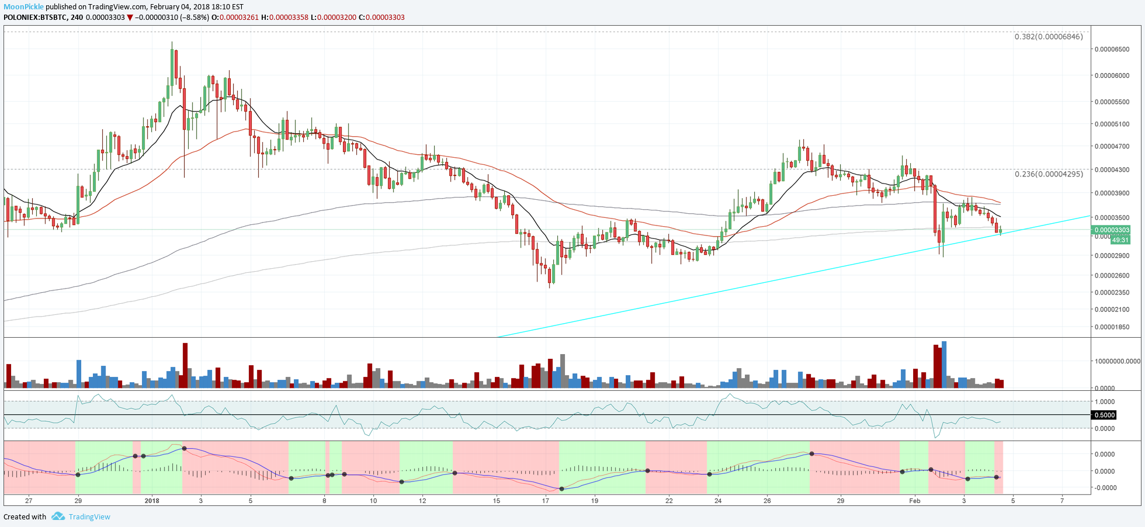Click the 12 label on the date axis
The image size is (1145, 527).
[422, 501]
